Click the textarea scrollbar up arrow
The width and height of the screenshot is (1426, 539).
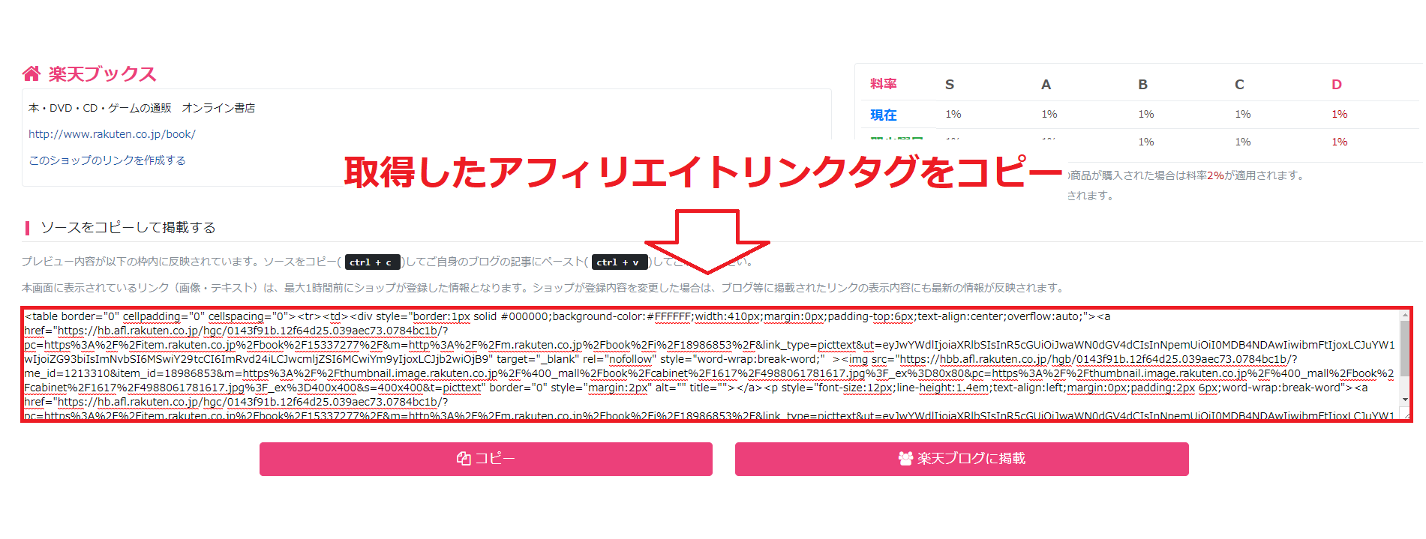coord(1405,315)
